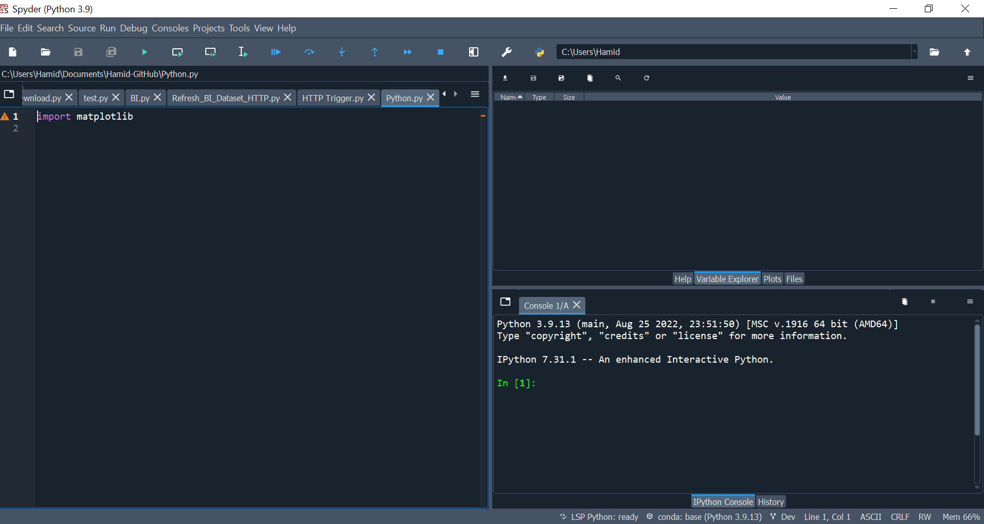The height and width of the screenshot is (524, 984).
Task: Run selection or current line icon
Action: point(243,52)
